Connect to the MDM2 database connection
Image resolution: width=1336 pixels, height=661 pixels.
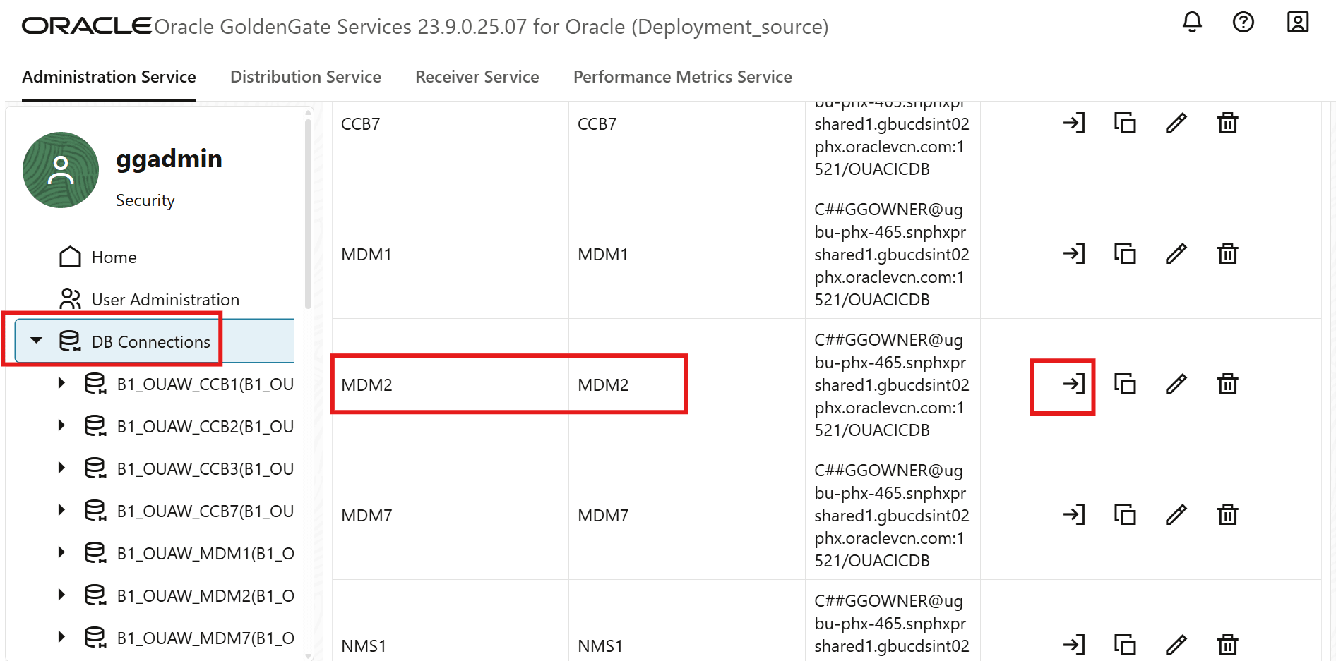point(1074,384)
